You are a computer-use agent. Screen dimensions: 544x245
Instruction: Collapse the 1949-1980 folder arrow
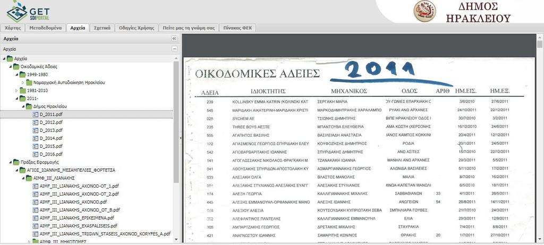click(x=16, y=74)
